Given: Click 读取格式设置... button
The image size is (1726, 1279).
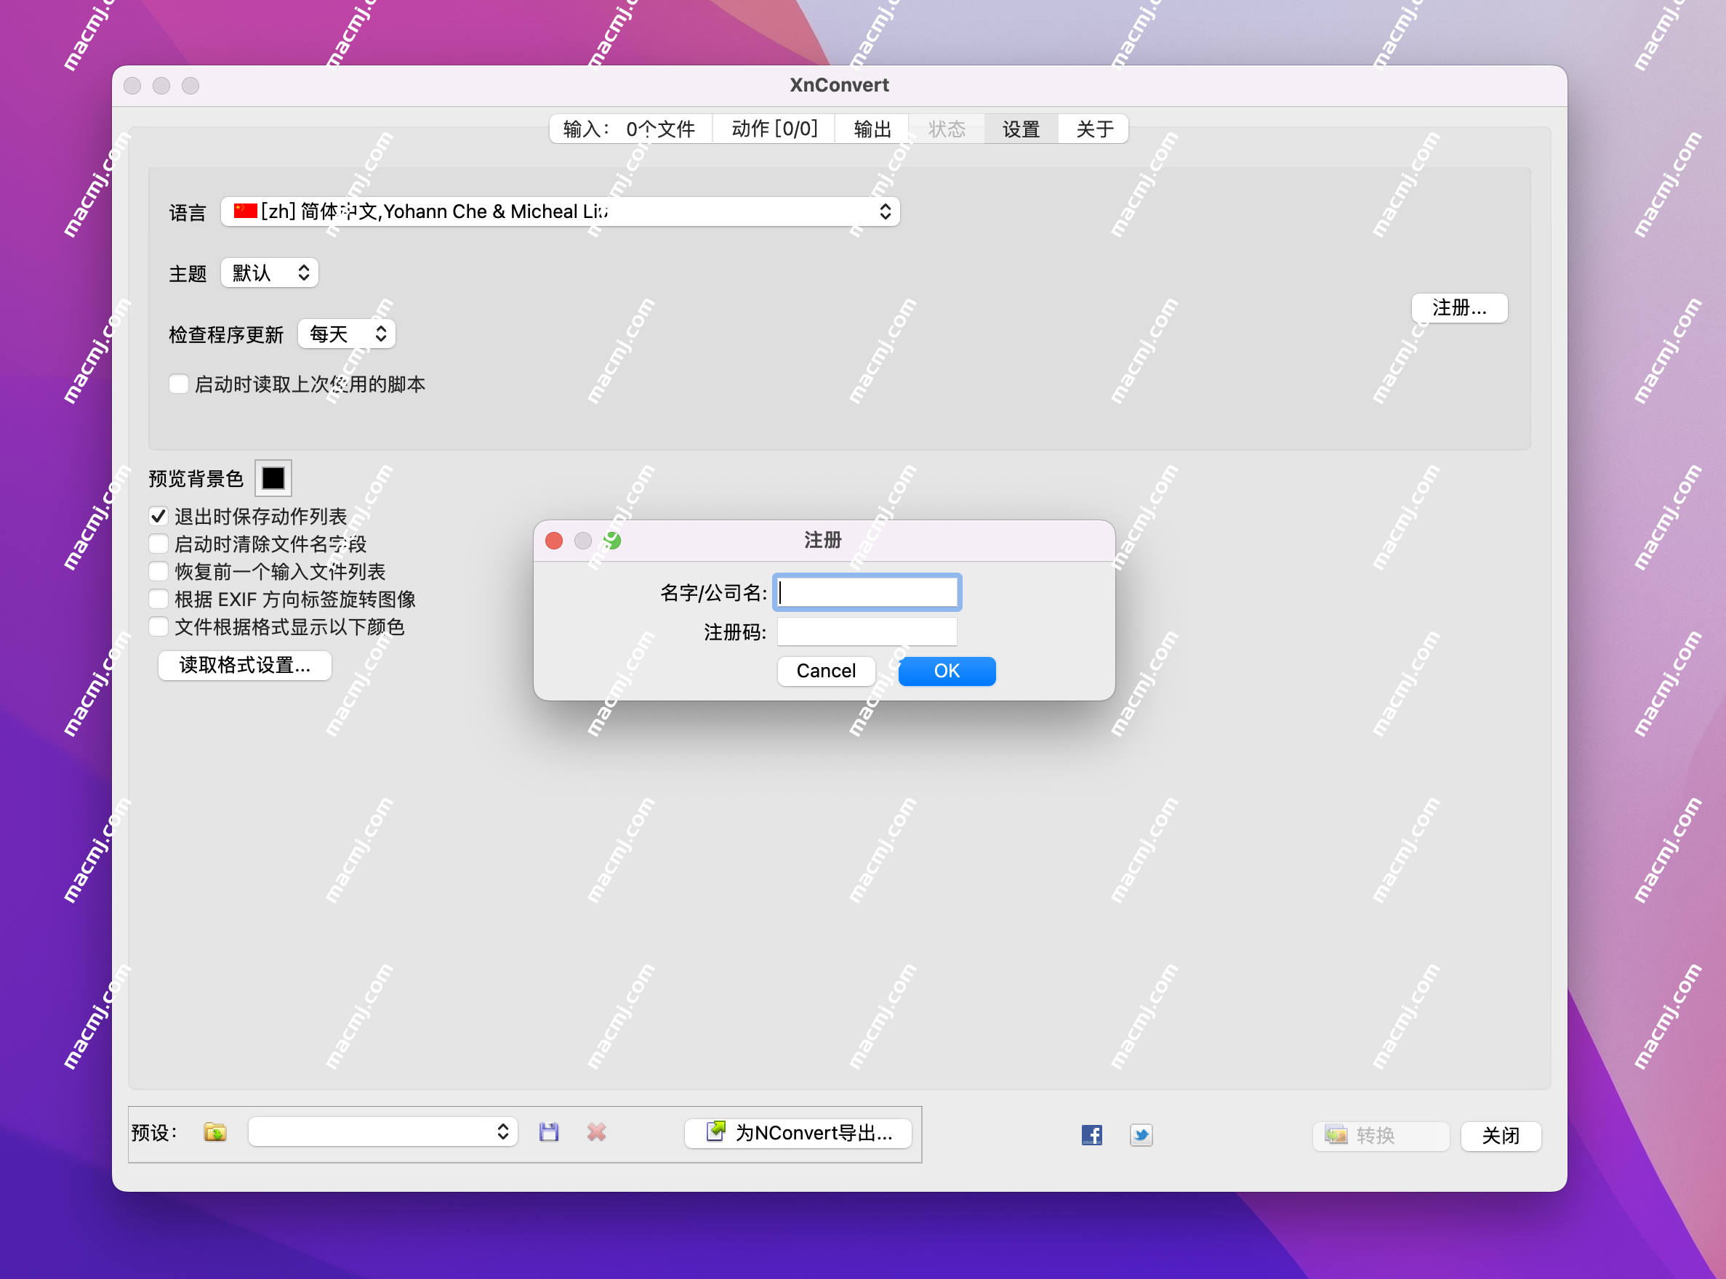Looking at the screenshot, I should [245, 665].
